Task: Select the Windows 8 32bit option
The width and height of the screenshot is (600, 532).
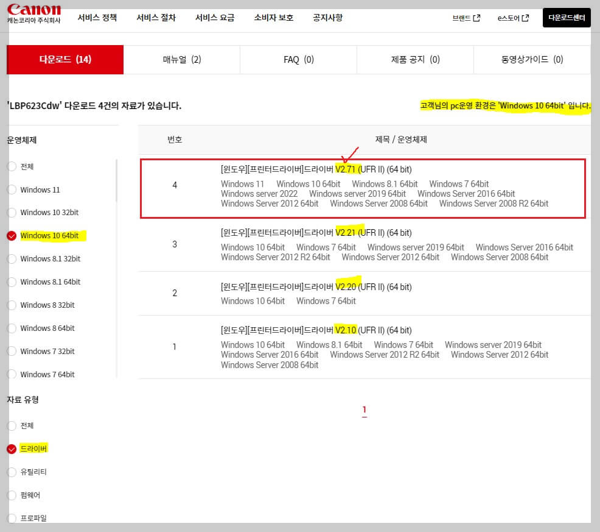Action: (x=12, y=305)
